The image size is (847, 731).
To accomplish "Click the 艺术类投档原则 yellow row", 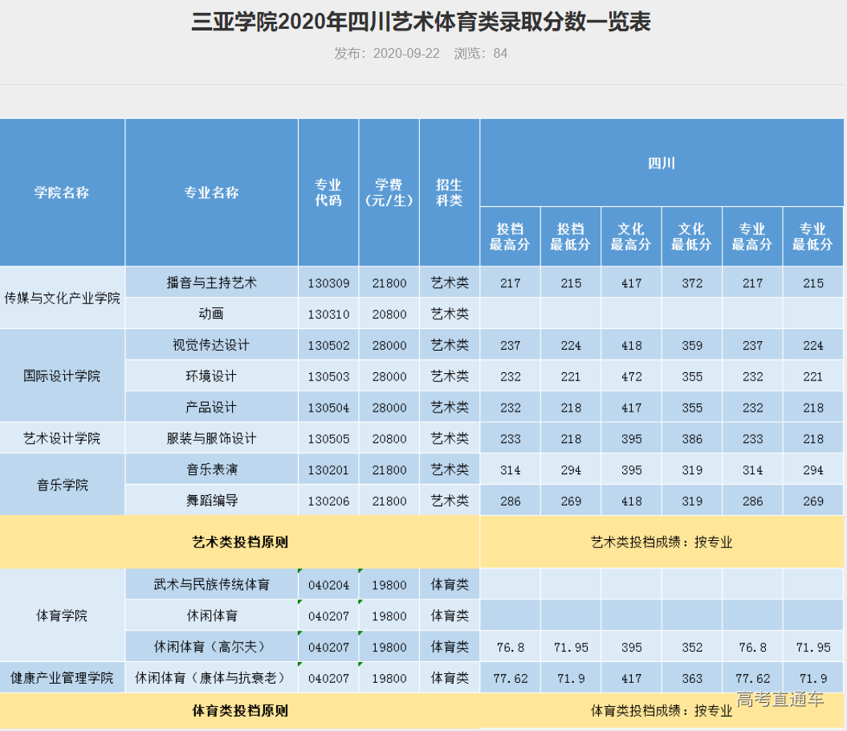I will (x=241, y=542).
